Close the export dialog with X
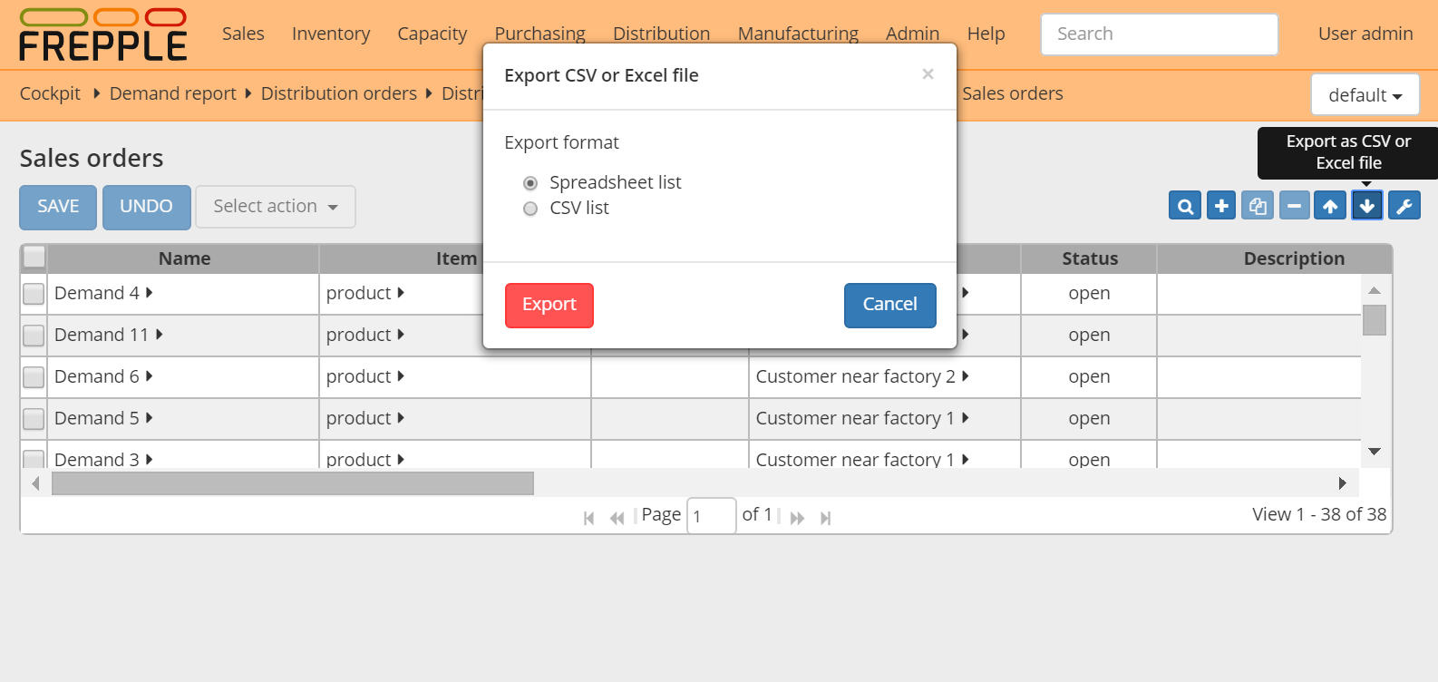The width and height of the screenshot is (1438, 682). pos(928,74)
